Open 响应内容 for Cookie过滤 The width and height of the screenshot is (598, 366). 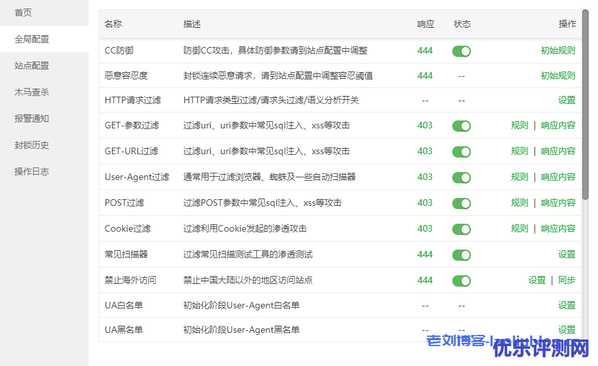pyautogui.click(x=558, y=228)
